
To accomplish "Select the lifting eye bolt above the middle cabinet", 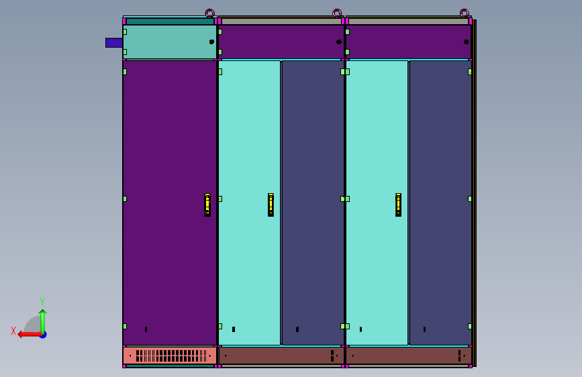I will [337, 13].
